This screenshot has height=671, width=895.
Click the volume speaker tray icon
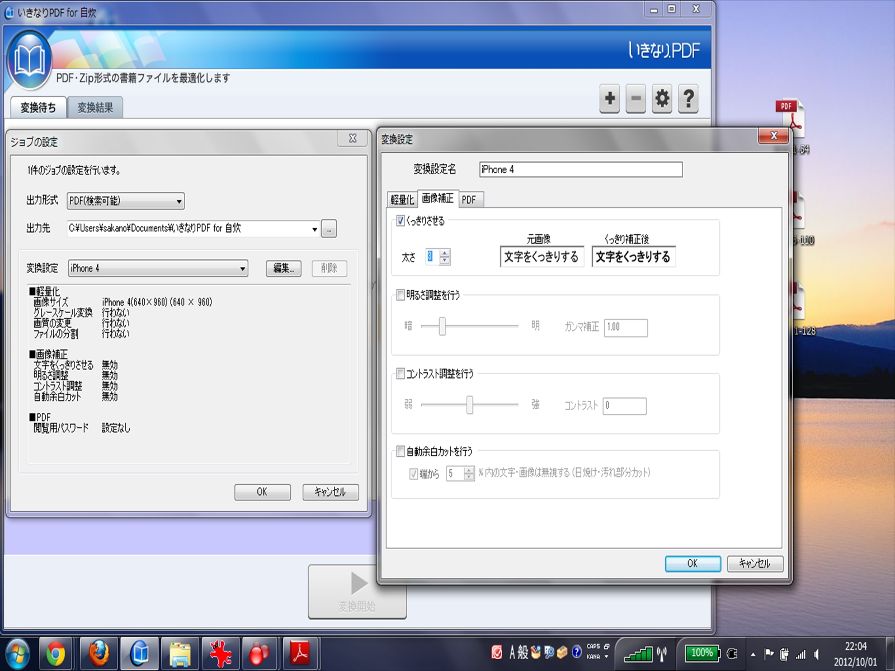(x=817, y=654)
